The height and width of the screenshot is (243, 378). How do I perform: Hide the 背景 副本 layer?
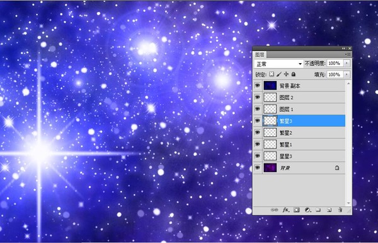coord(258,85)
